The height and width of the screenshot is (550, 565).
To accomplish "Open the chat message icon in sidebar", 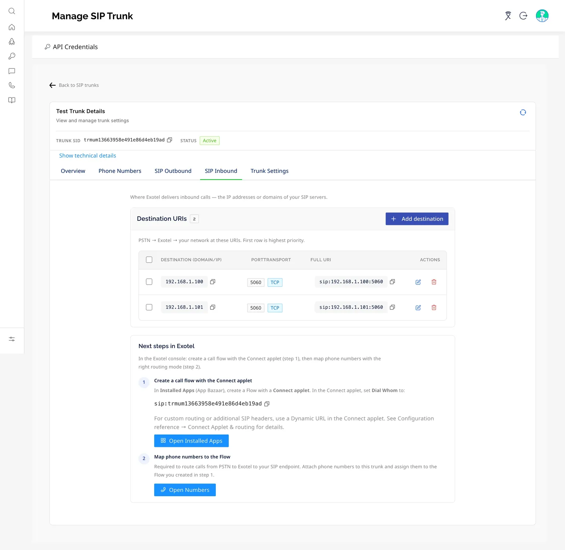I will [12, 71].
